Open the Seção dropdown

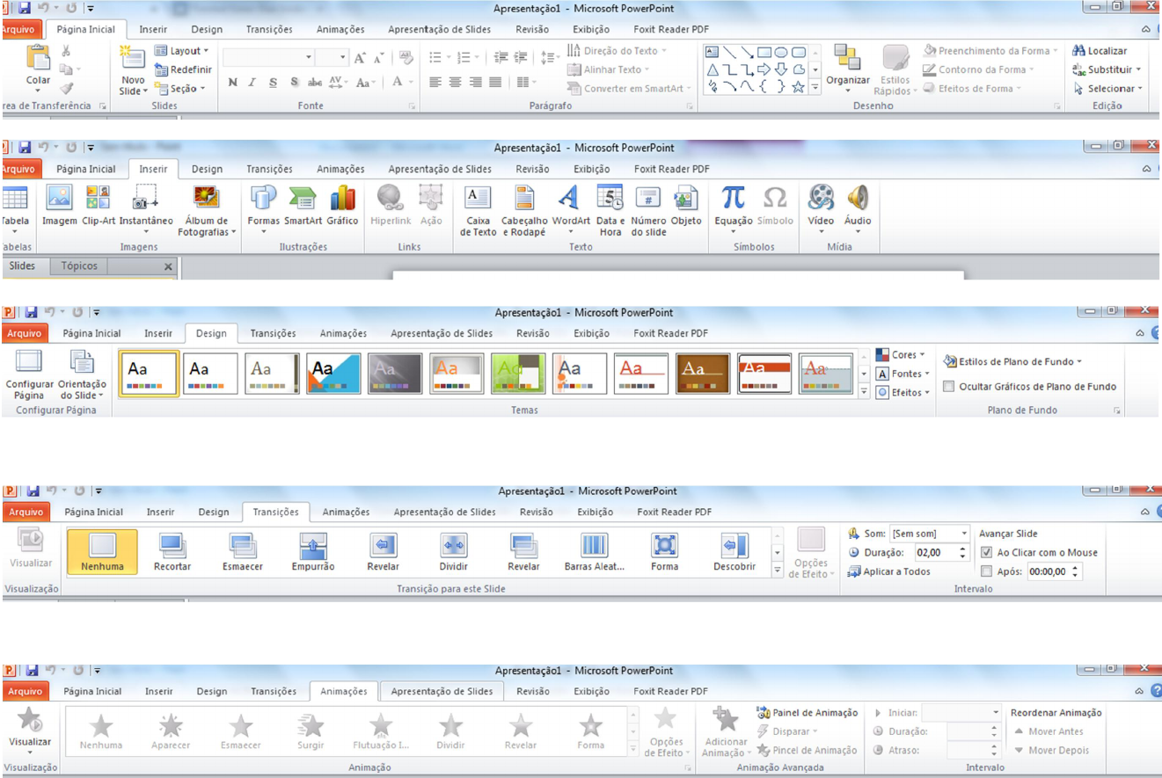click(x=180, y=88)
